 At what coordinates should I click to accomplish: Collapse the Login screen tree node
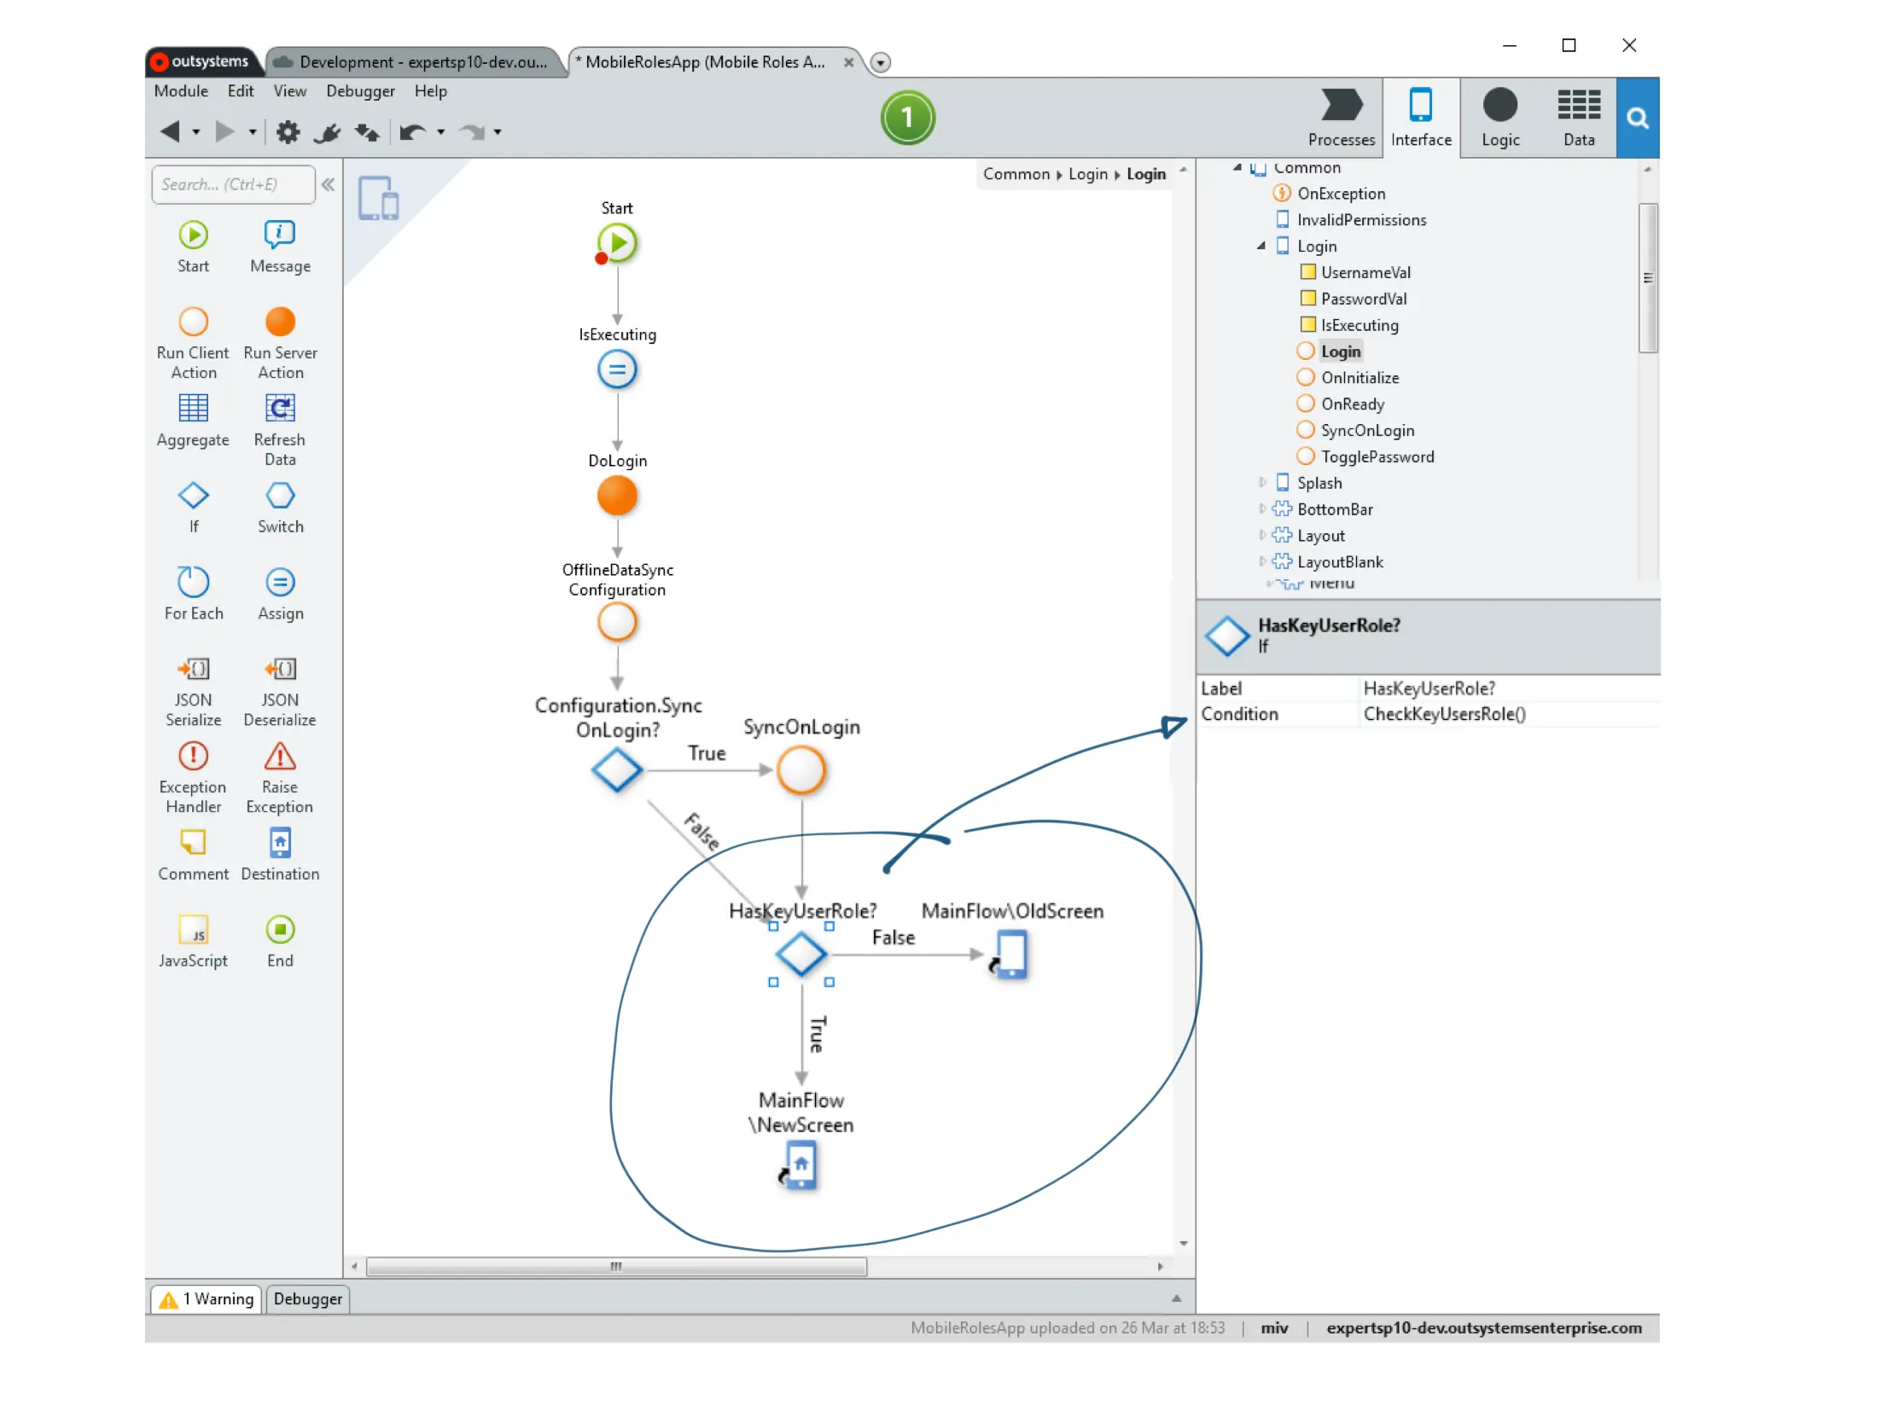click(x=1261, y=247)
